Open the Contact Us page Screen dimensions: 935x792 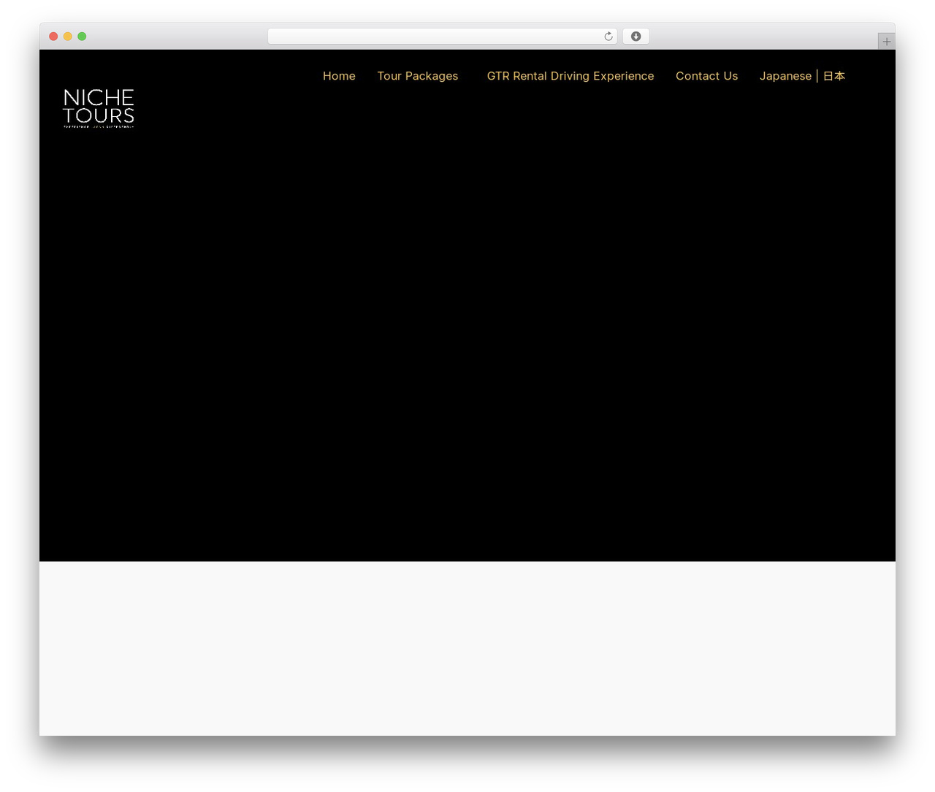point(706,76)
